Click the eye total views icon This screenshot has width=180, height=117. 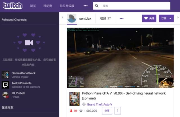pos(81,111)
